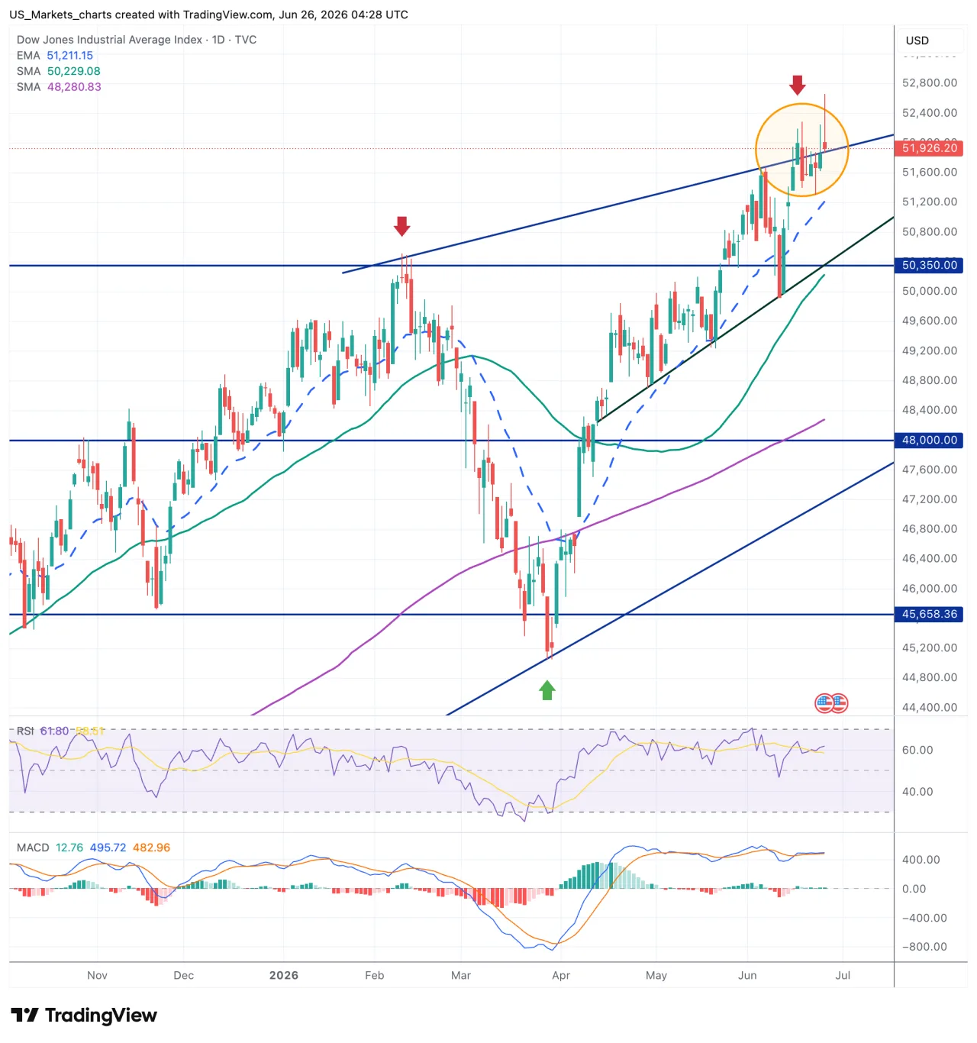The height and width of the screenshot is (1043, 977).
Task: Open the first US economic event flag icon
Action: (x=824, y=703)
